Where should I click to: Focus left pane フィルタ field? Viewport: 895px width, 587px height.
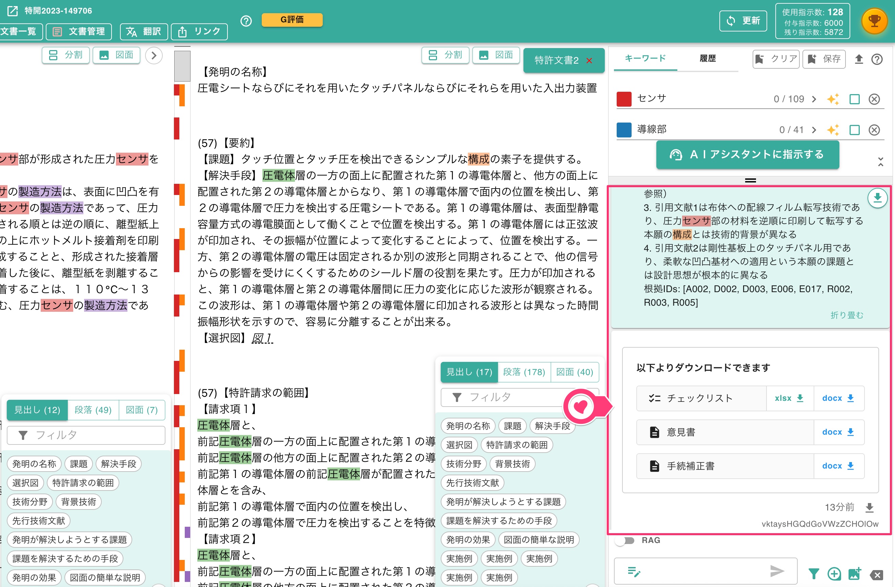coord(86,435)
